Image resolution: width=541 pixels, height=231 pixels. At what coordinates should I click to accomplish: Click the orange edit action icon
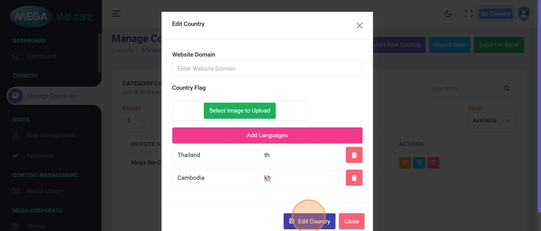tap(405, 163)
